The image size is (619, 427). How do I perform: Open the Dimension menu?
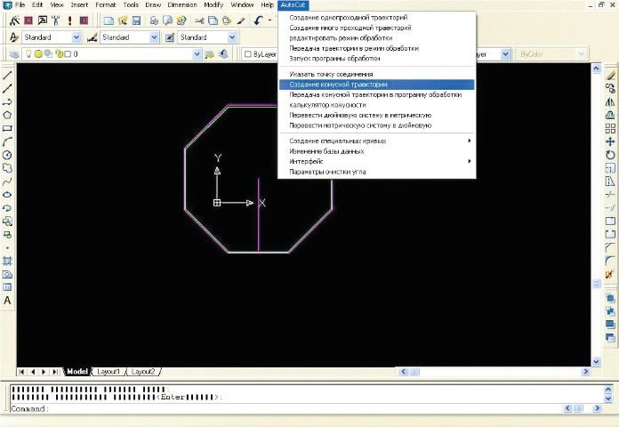tap(182, 5)
